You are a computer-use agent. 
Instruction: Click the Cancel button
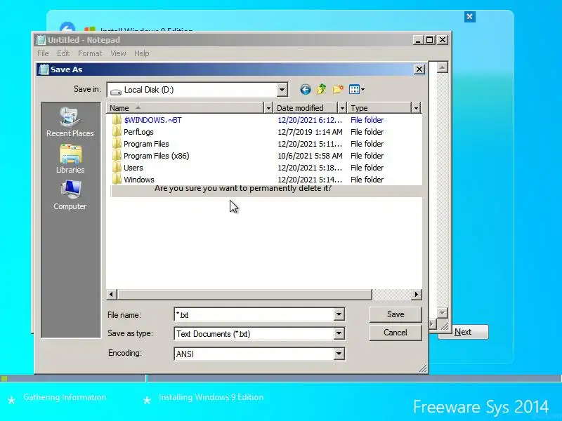point(396,333)
